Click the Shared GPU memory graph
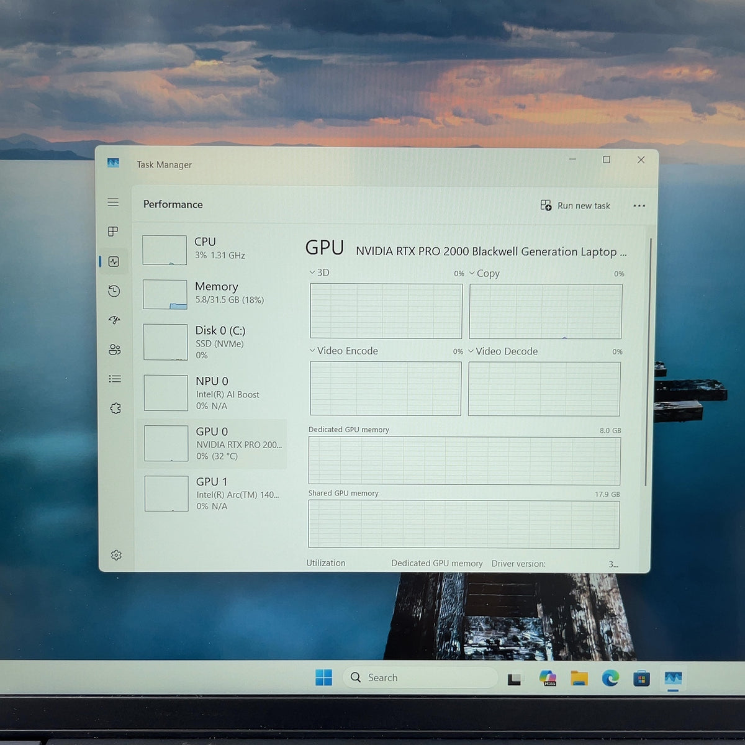The image size is (745, 745). 464,525
